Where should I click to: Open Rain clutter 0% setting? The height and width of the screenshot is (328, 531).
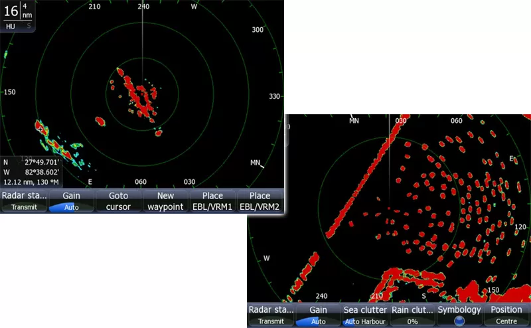412,315
